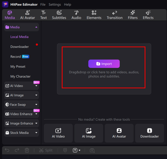167x159 pixels.
Task: Click the Stock Media icon in sidebar
Action: [7, 133]
